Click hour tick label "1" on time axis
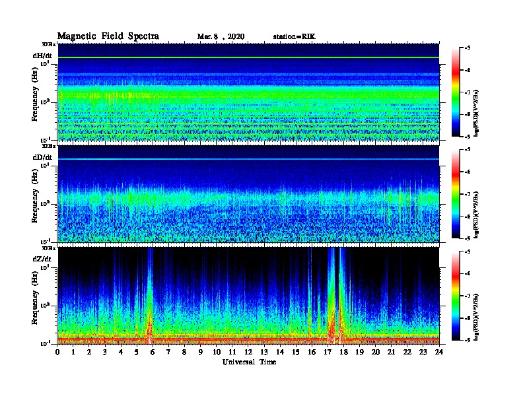Viewport: 523px width, 404px height. coord(73,352)
